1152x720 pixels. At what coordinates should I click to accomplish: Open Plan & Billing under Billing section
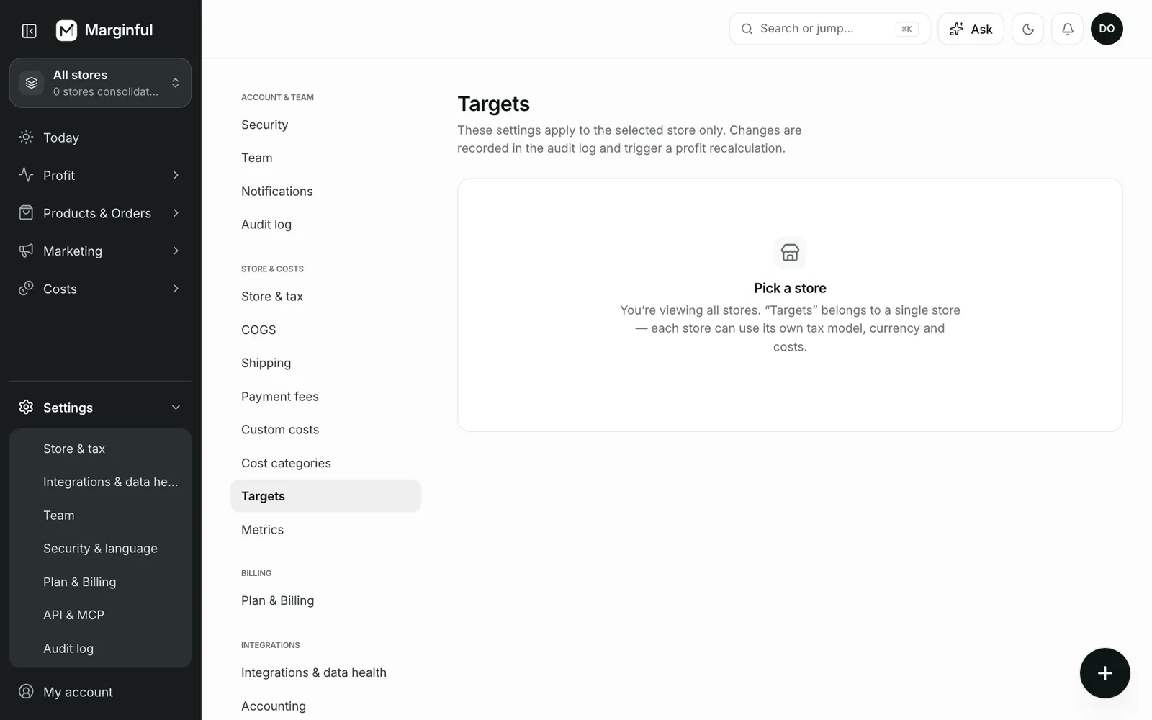(325, 600)
